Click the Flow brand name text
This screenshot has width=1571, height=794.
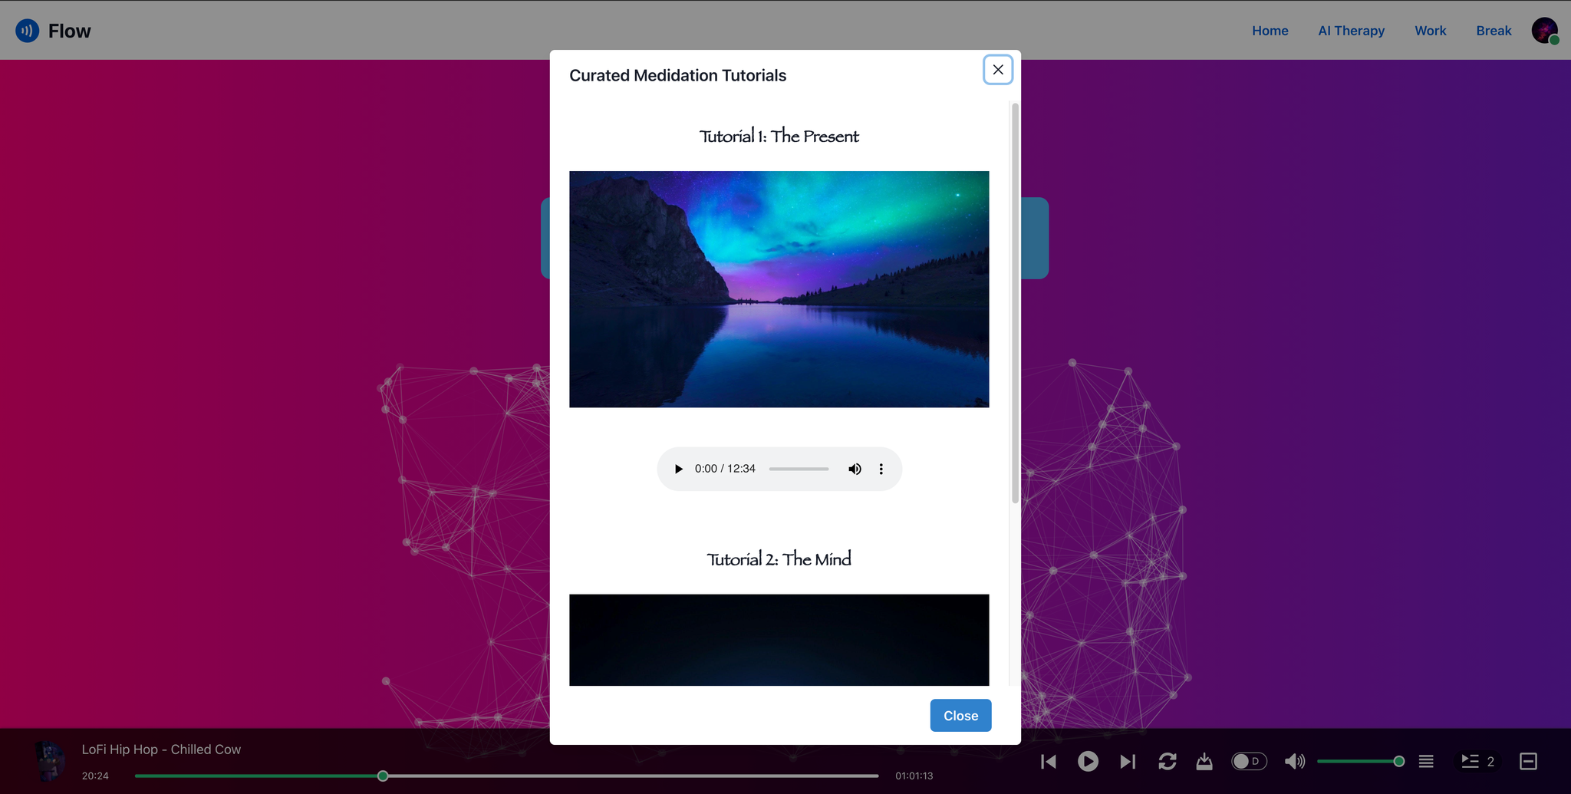pos(70,31)
